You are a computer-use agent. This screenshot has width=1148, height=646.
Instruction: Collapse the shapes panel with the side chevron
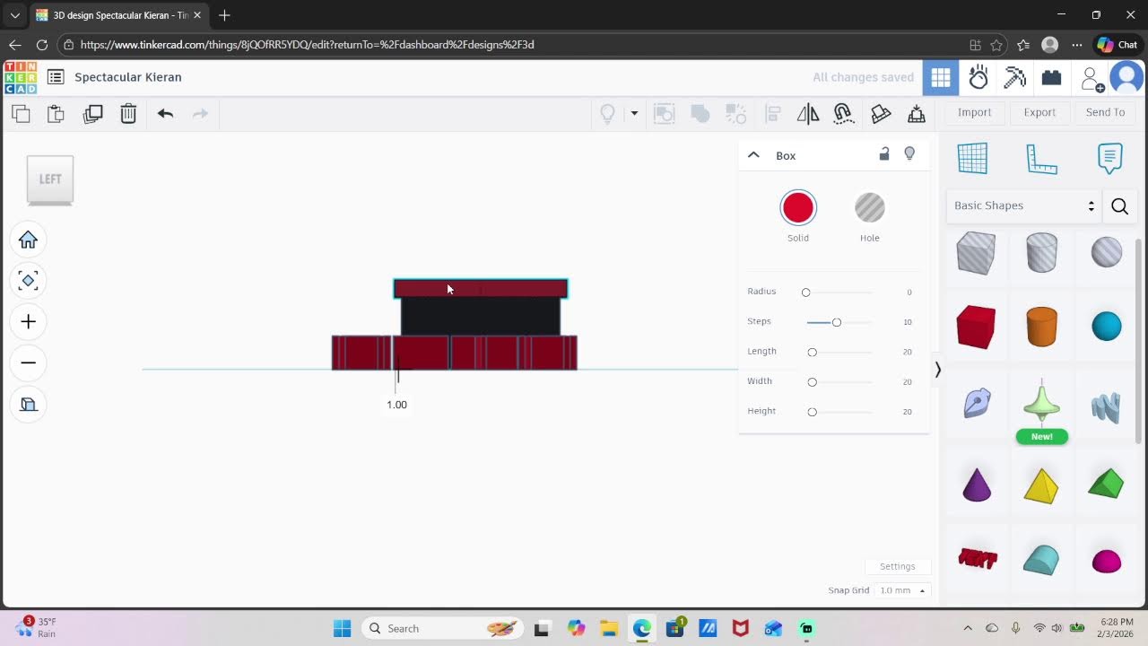point(937,370)
